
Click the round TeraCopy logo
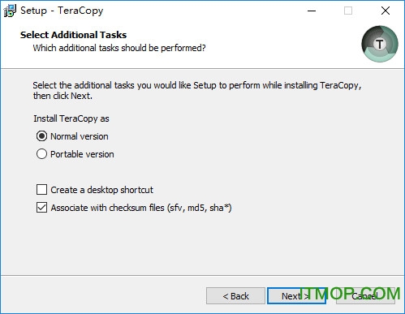pos(380,44)
